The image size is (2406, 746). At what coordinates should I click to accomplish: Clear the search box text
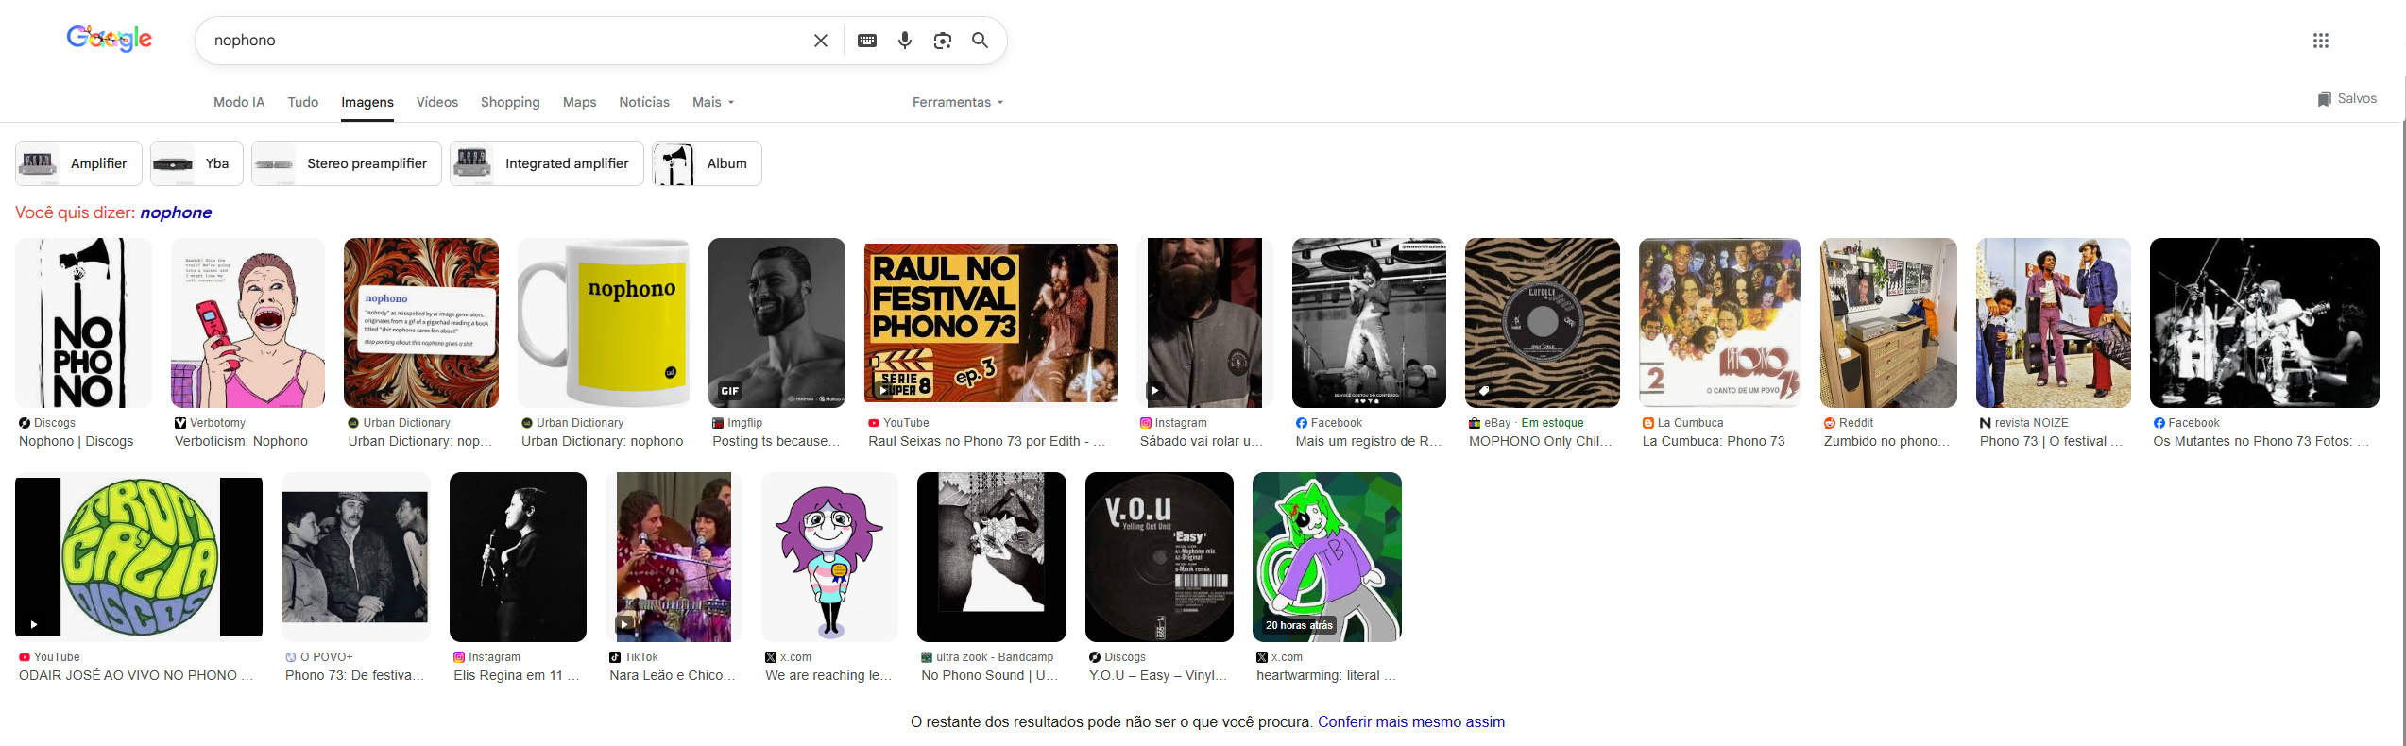click(820, 41)
